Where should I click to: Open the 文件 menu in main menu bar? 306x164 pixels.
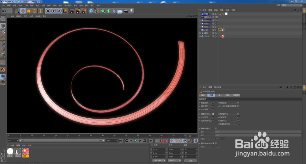tap(3, 6)
